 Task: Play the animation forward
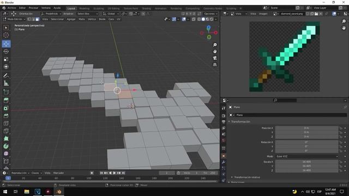(115, 173)
